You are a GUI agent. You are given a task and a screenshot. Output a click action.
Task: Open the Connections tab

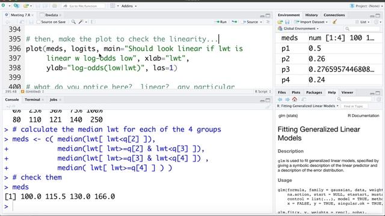(334, 15)
